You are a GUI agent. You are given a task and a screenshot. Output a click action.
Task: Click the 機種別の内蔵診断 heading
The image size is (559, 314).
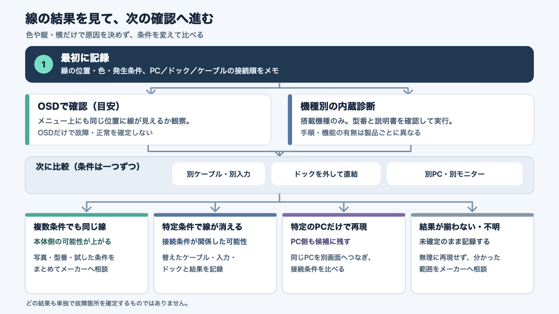[x=338, y=107]
